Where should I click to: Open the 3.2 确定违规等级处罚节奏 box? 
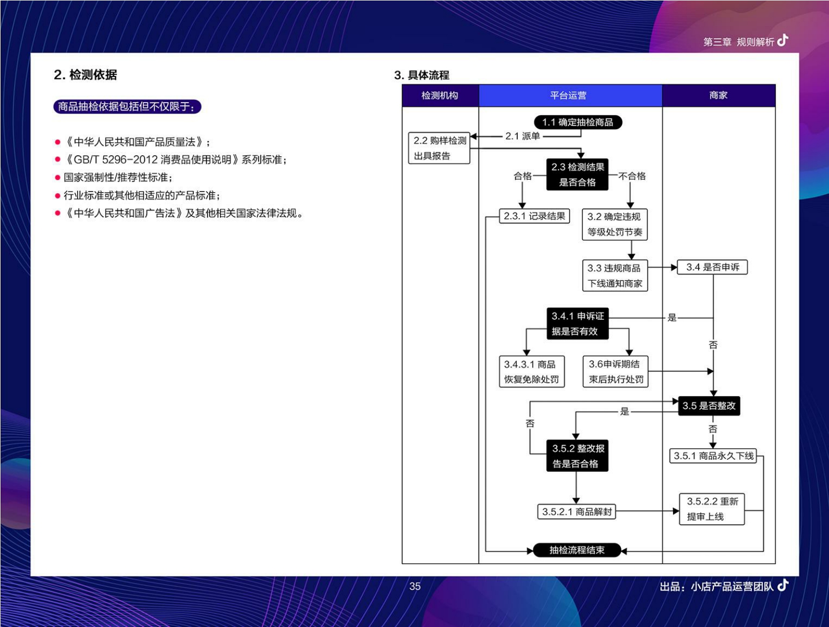614,224
